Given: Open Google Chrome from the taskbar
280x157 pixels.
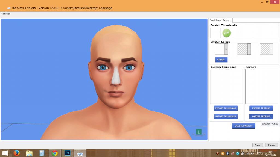Looking at the screenshot, I should [x=55, y=153].
